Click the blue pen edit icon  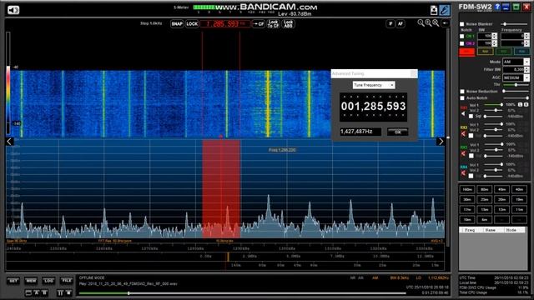pos(445,10)
